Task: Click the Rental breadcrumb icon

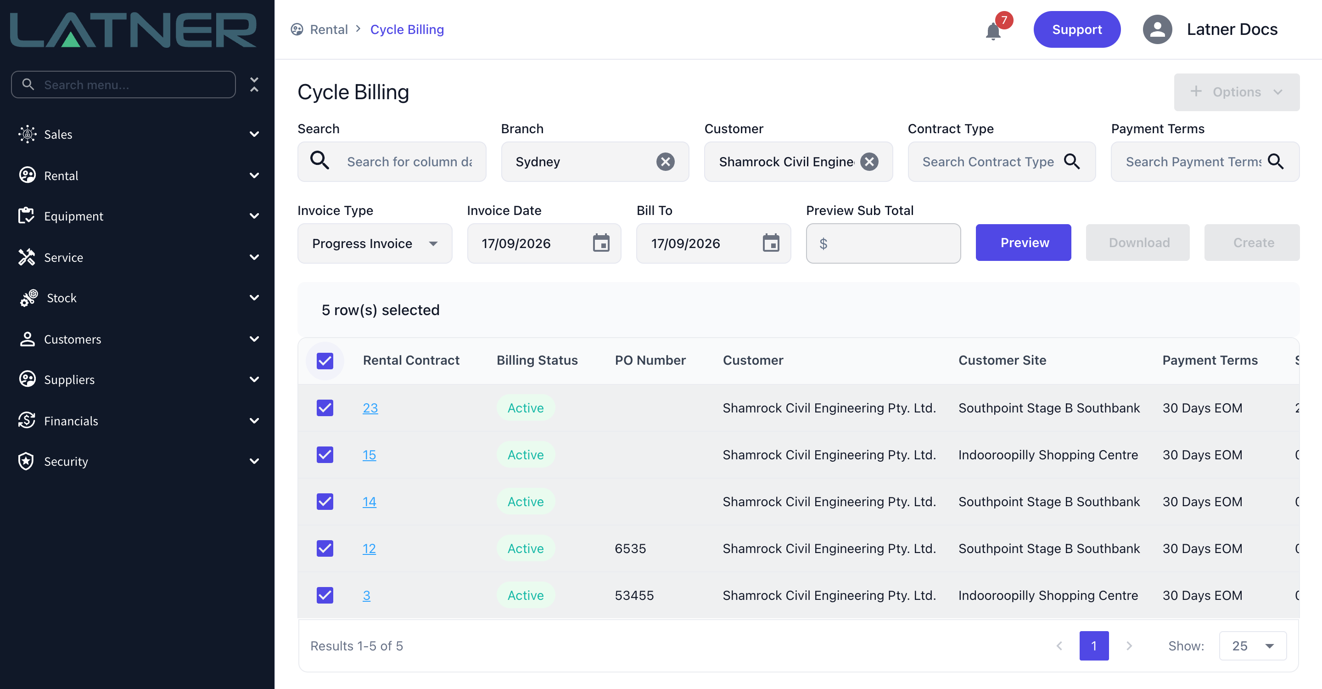Action: click(x=297, y=30)
